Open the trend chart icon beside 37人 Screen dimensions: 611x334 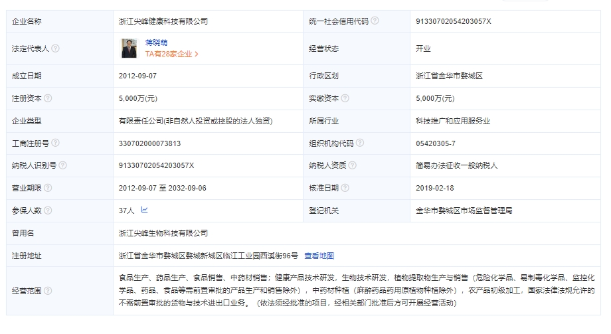click(144, 210)
